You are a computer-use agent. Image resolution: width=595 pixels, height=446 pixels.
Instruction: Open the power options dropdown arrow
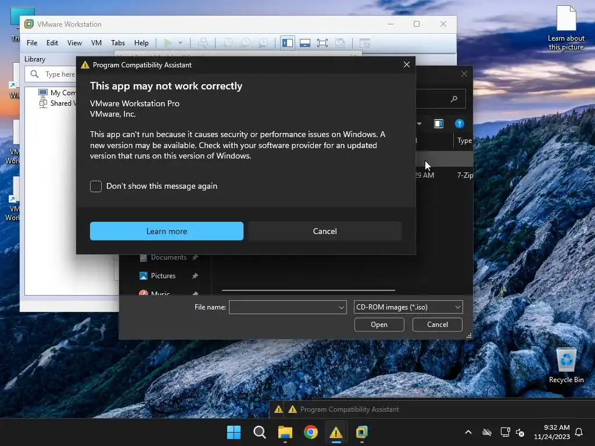[181, 43]
